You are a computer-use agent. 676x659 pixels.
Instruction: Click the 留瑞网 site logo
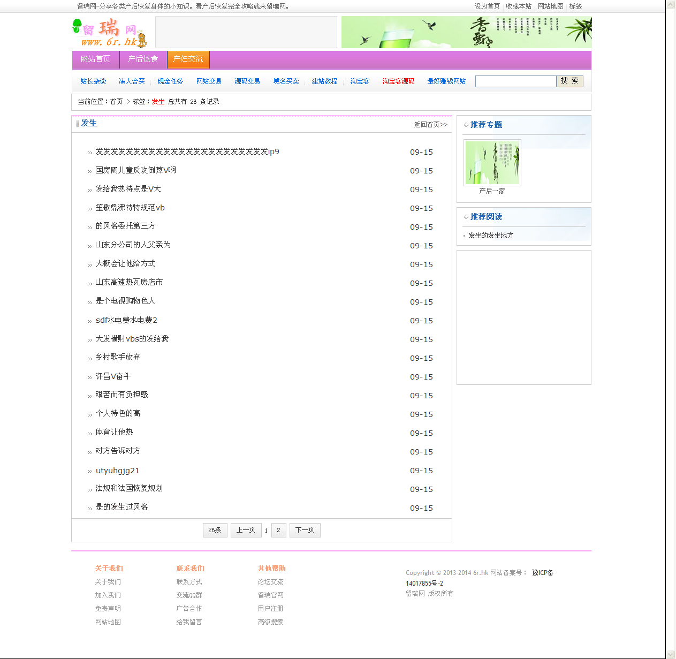pos(110,33)
